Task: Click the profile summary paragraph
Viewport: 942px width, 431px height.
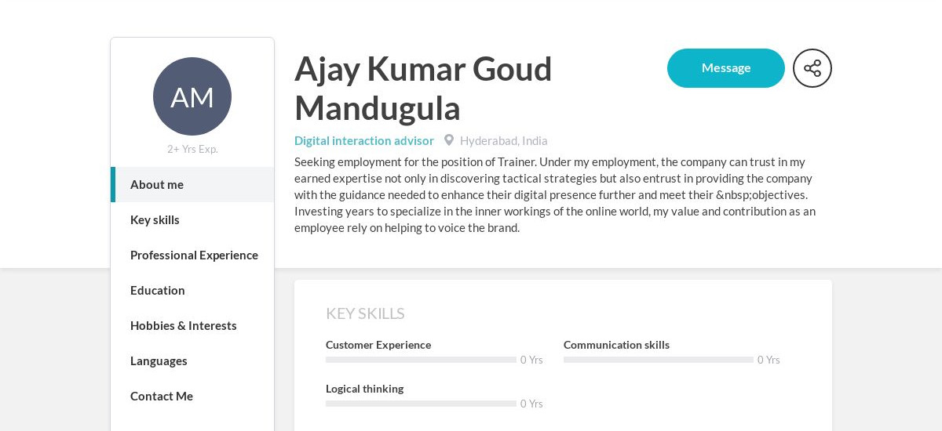Action: point(555,194)
